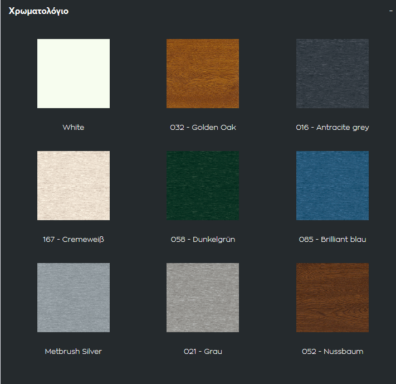The width and height of the screenshot is (396, 384).
Task: Click the Χρωματολόγιο section heading
Action: 39,11
